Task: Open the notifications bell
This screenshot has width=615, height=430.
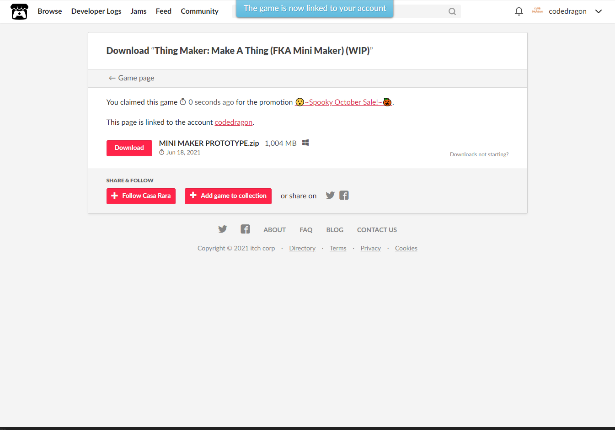Action: (x=519, y=11)
